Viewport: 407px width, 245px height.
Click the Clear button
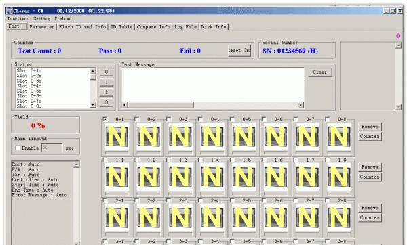(x=320, y=72)
